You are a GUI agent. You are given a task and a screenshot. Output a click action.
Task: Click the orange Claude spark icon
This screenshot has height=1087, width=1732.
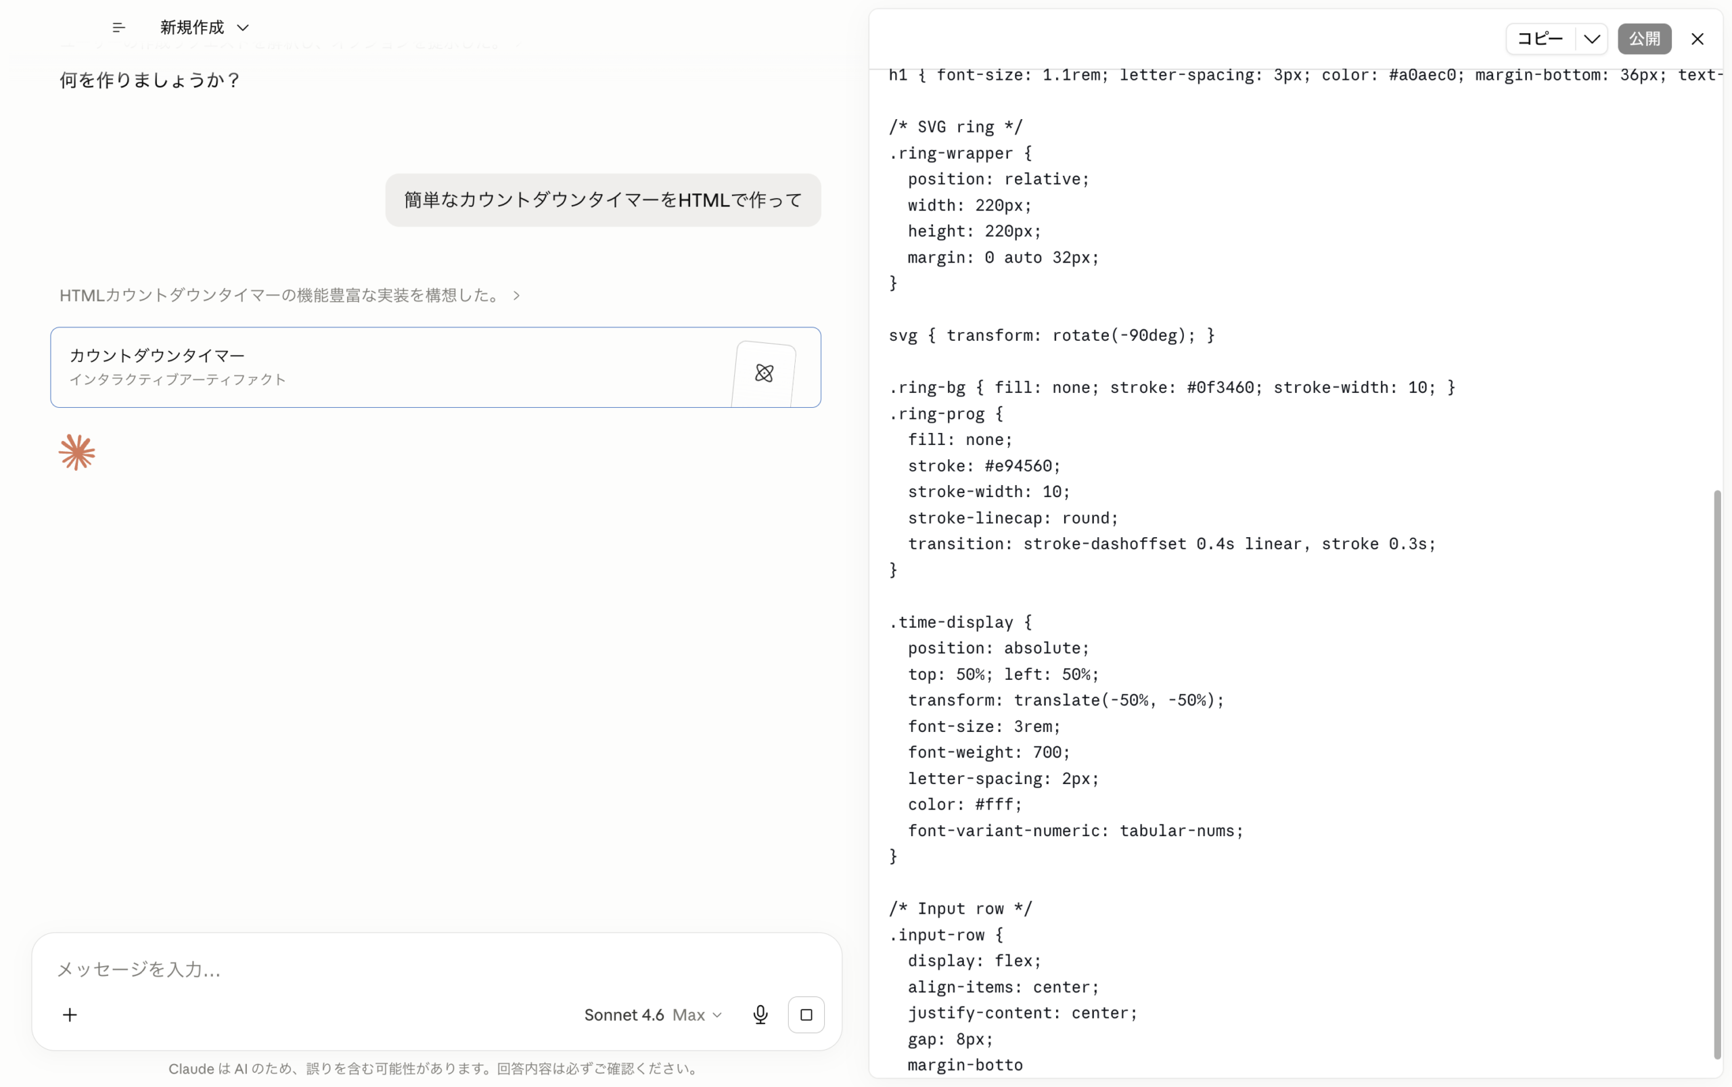[x=77, y=453]
